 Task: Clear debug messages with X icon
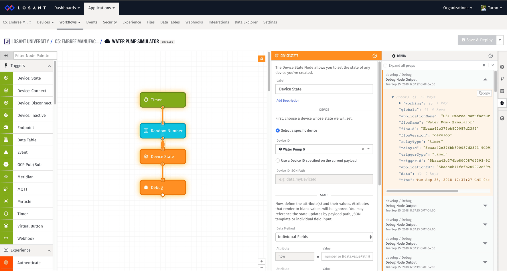pyautogui.click(x=493, y=65)
